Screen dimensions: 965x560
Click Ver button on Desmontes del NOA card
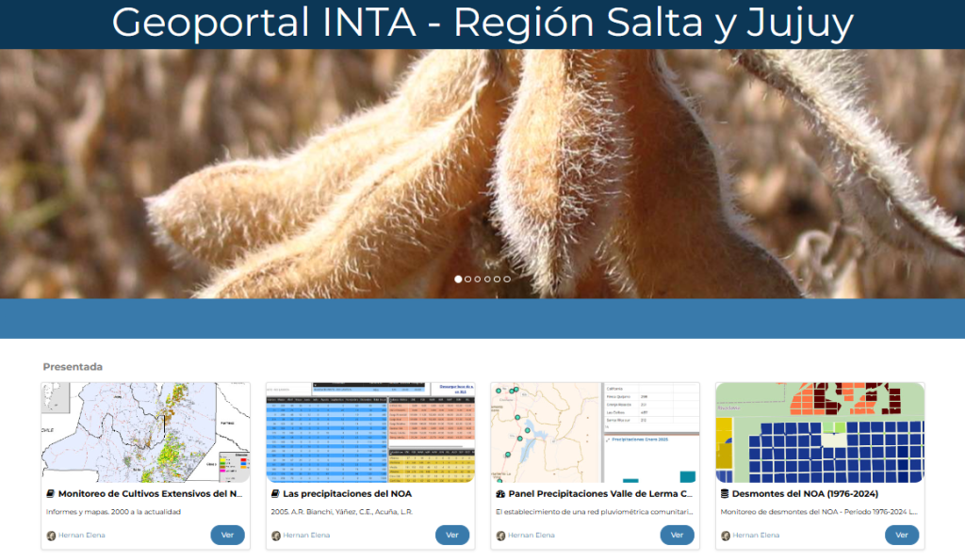click(902, 535)
